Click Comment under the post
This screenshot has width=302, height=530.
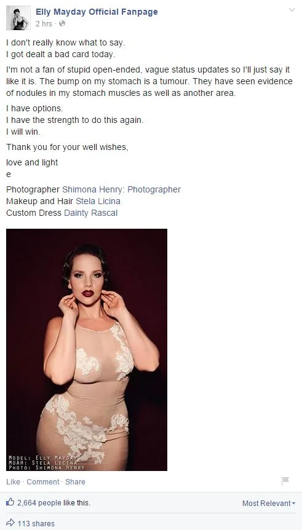[43, 481]
